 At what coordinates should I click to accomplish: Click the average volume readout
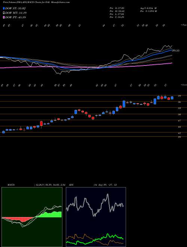[x=148, y=8]
